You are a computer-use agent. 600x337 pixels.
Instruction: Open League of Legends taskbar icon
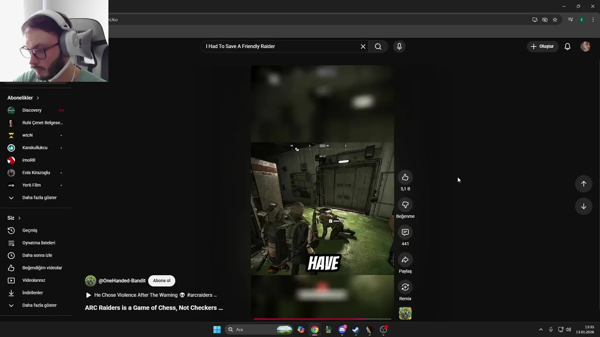pyautogui.click(x=329, y=330)
